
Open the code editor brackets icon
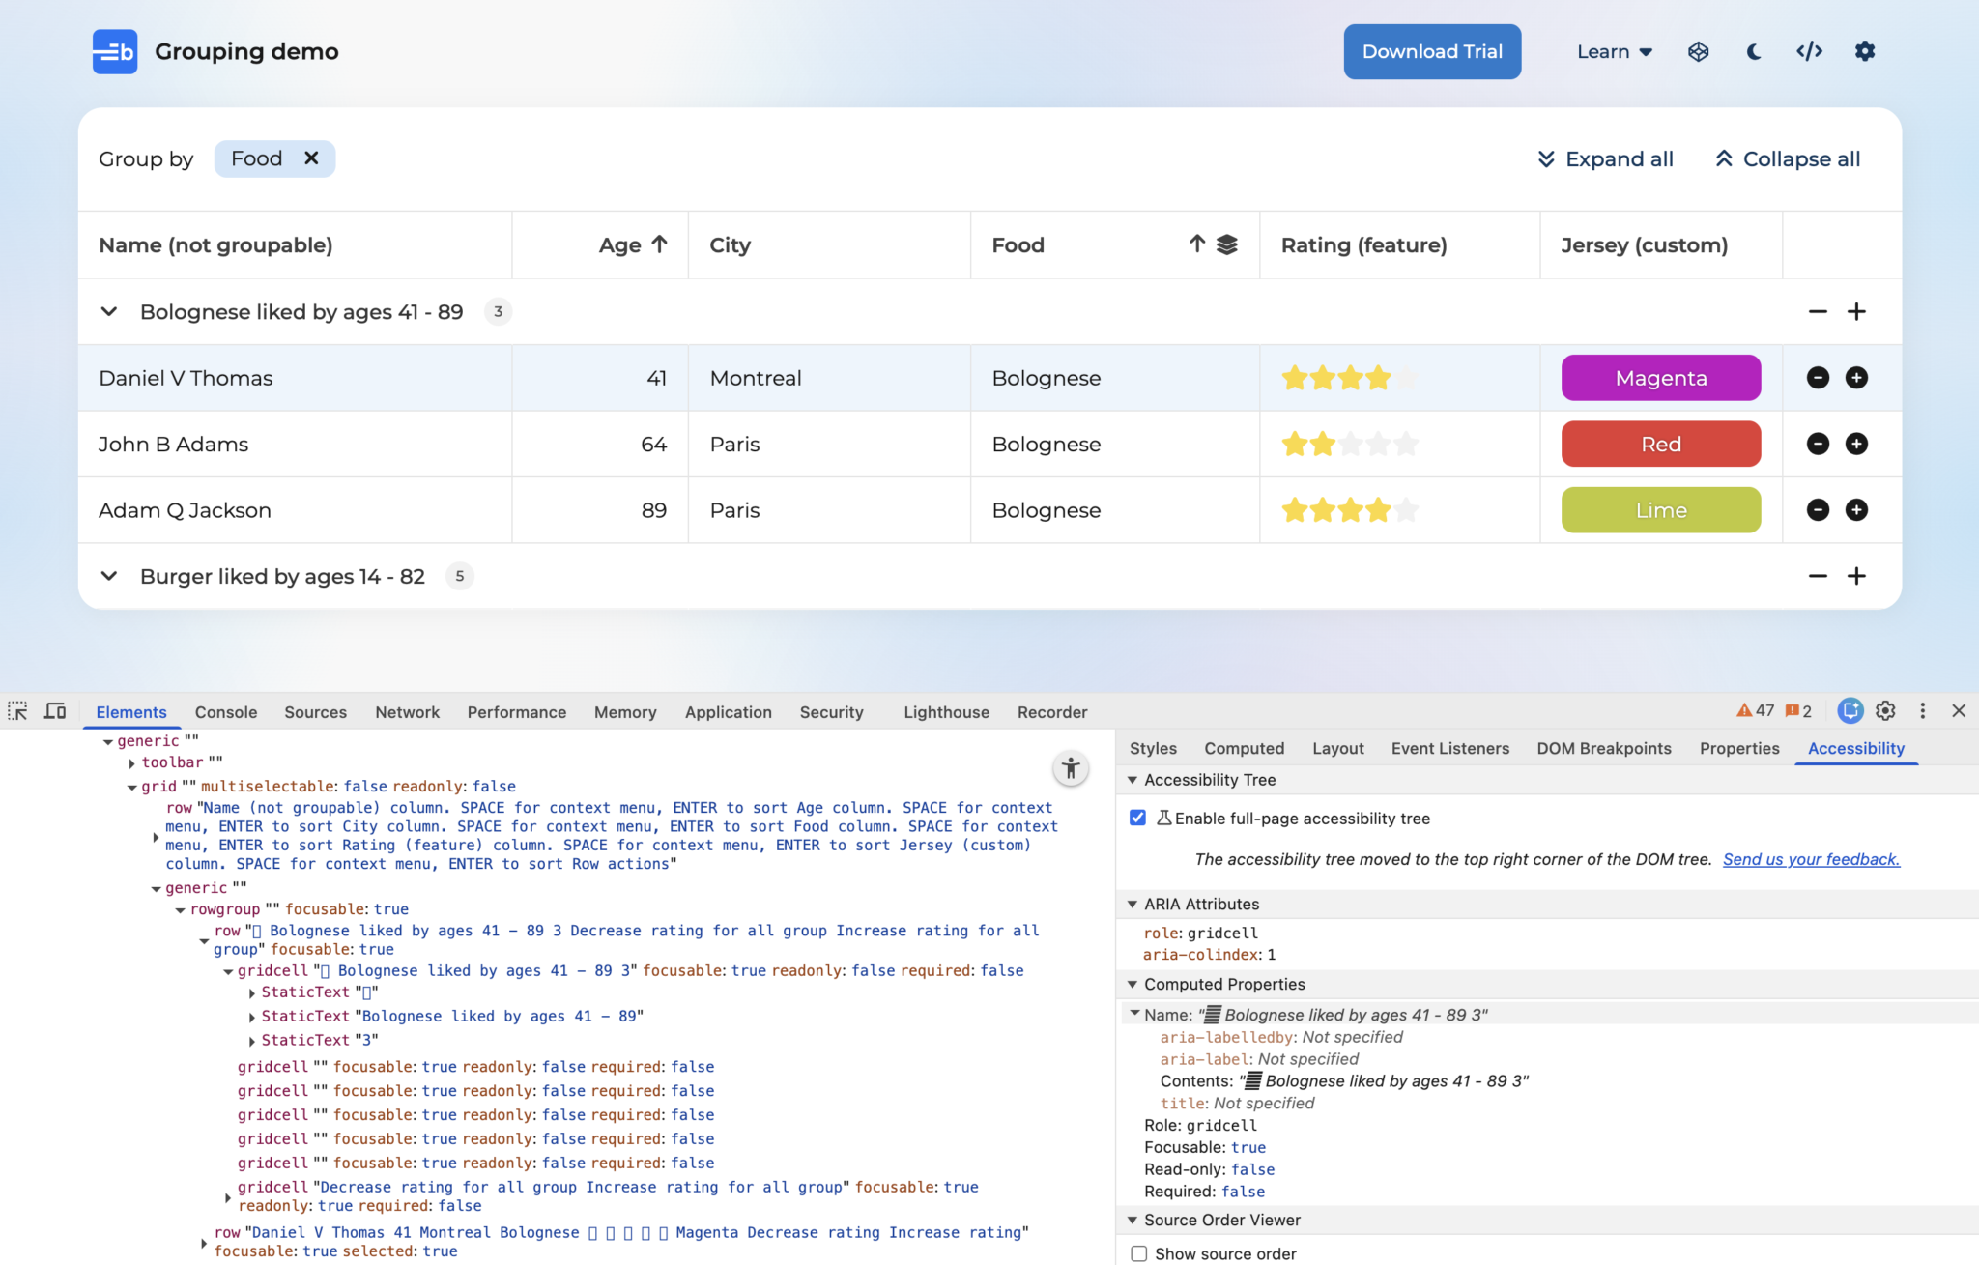pos(1809,51)
